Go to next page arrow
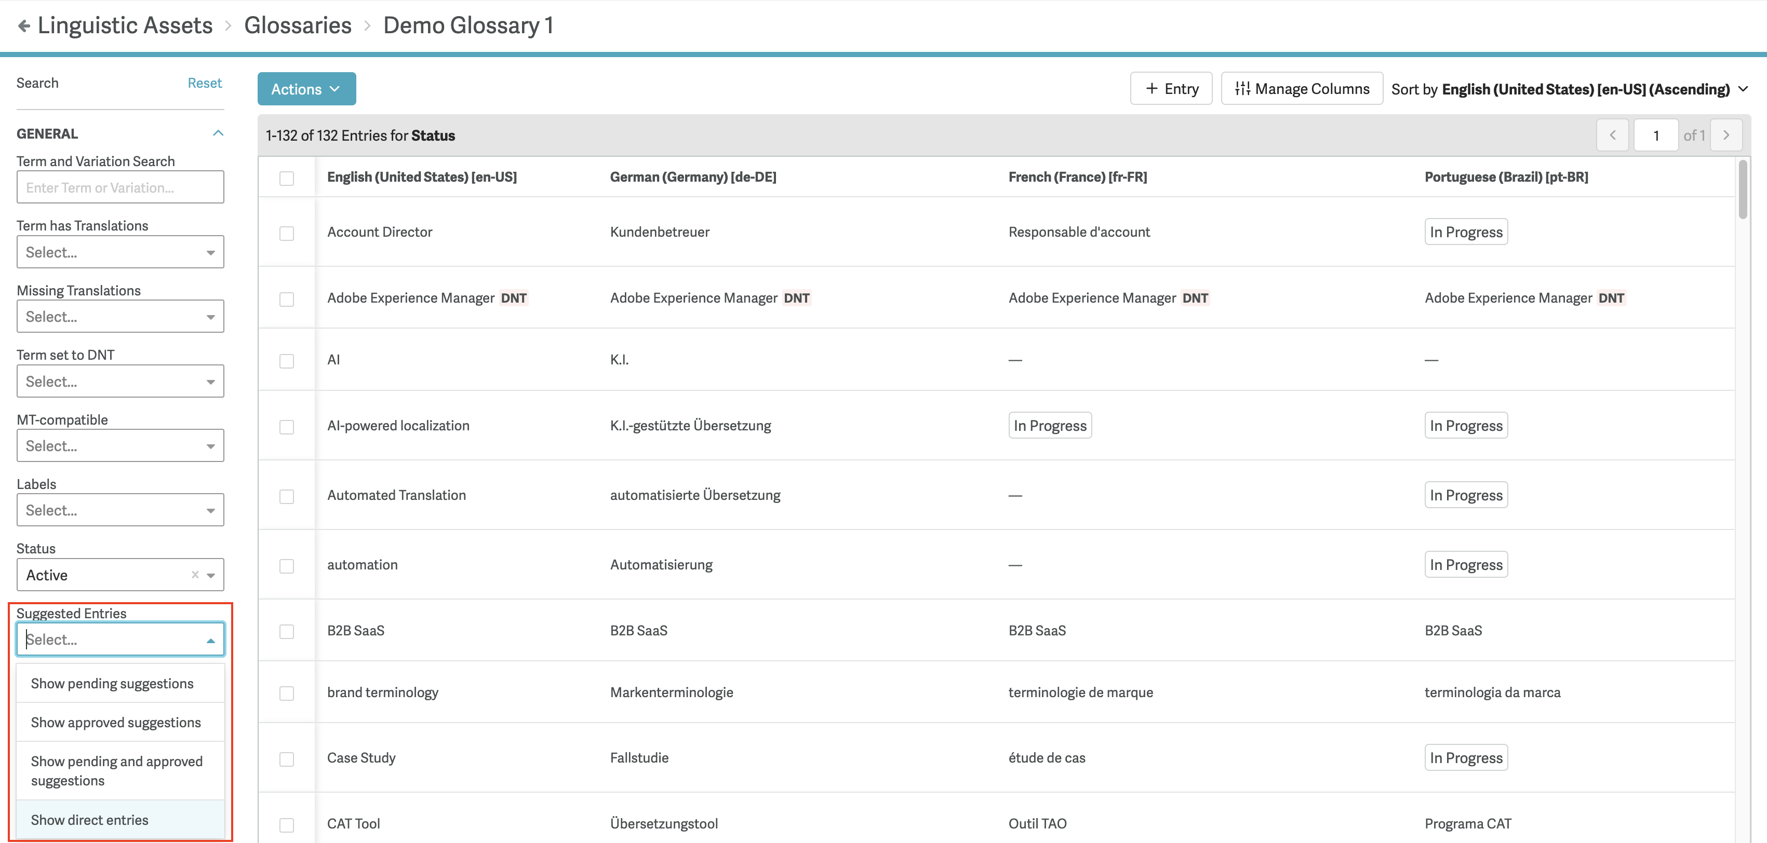 tap(1726, 135)
